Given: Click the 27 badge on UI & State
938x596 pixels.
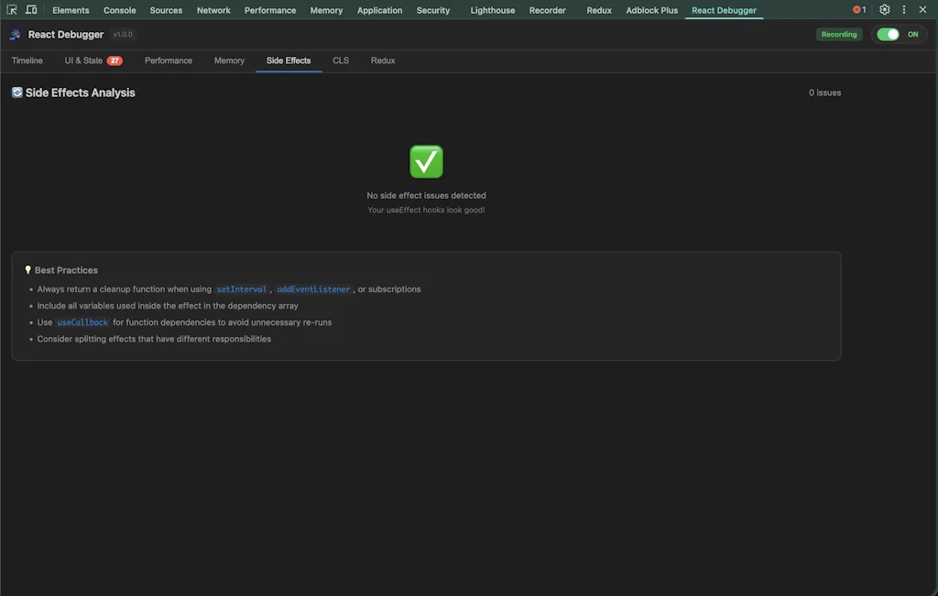Looking at the screenshot, I should pyautogui.click(x=115, y=60).
